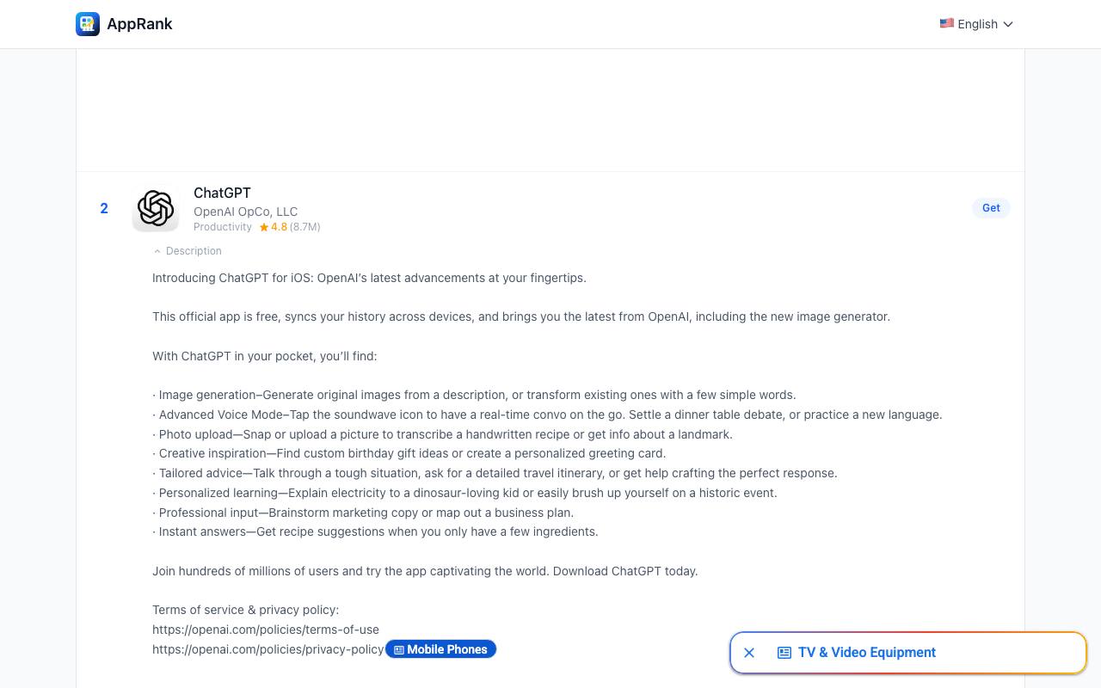Get the ChatGPT app
1101x688 pixels.
point(991,208)
